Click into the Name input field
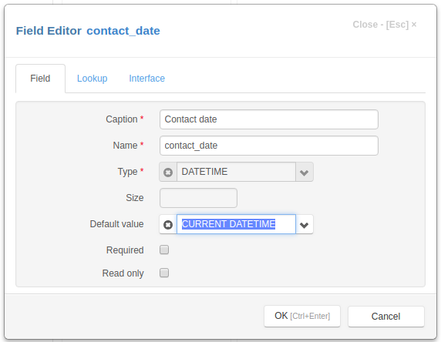This screenshot has width=441, height=342. [269, 146]
